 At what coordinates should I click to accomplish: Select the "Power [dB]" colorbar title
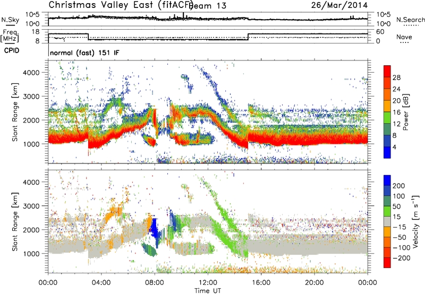[406, 112]
